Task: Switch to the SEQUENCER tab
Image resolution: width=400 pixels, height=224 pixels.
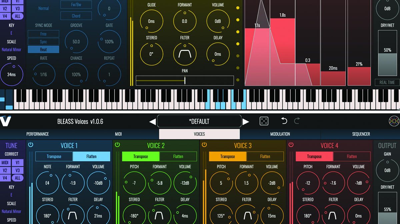Action: coord(361,134)
